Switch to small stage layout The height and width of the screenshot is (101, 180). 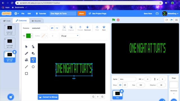pos(166,20)
